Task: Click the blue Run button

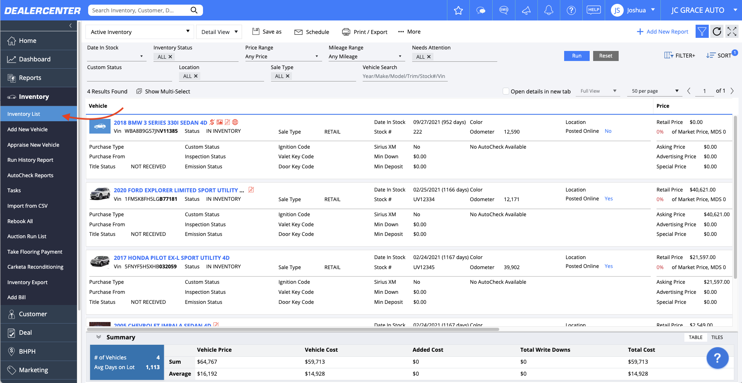Action: point(577,56)
